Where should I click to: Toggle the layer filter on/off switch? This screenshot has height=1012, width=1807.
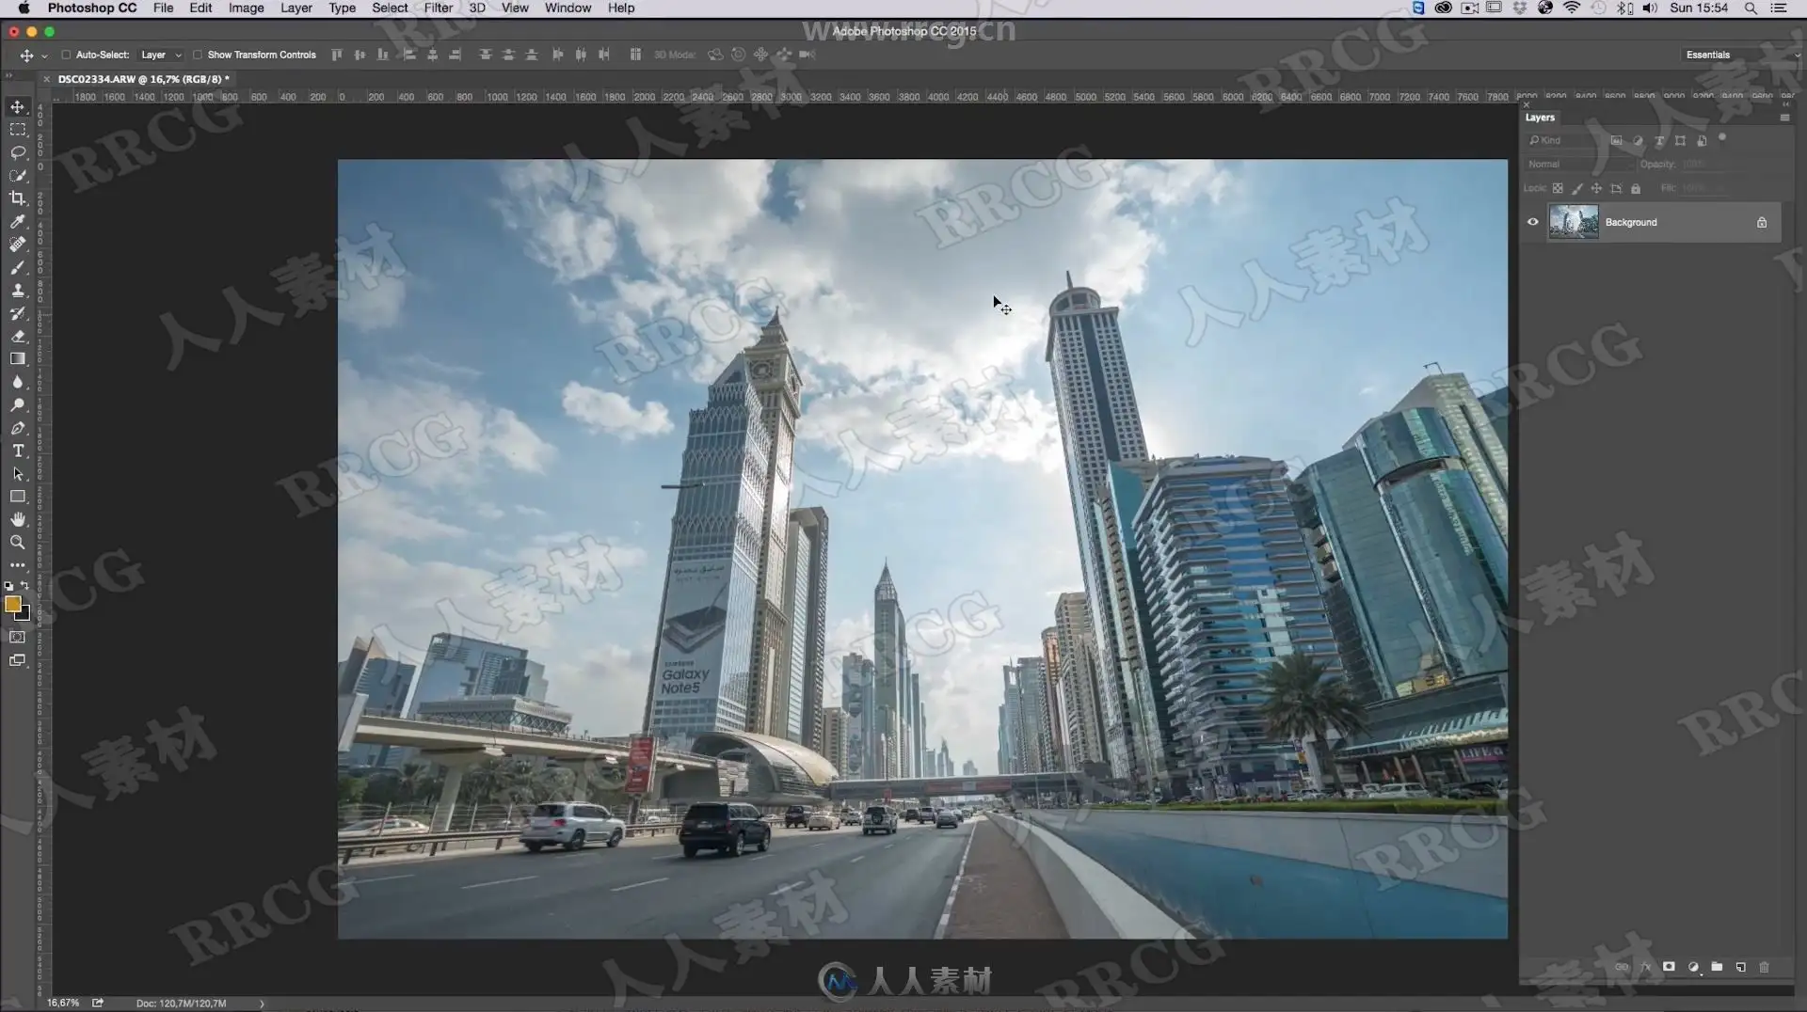[x=1722, y=138]
